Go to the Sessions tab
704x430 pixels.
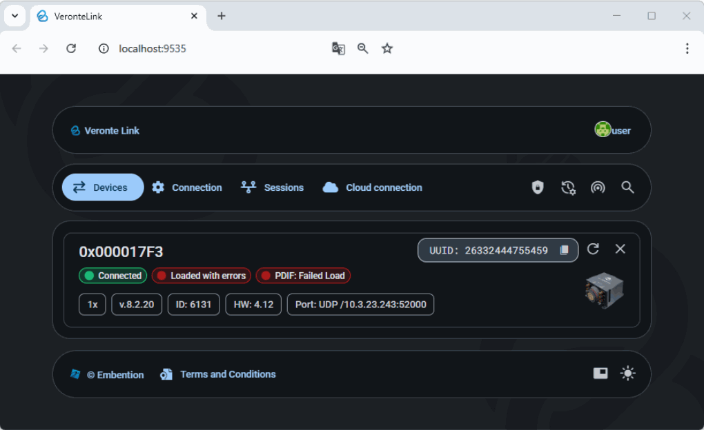point(273,187)
